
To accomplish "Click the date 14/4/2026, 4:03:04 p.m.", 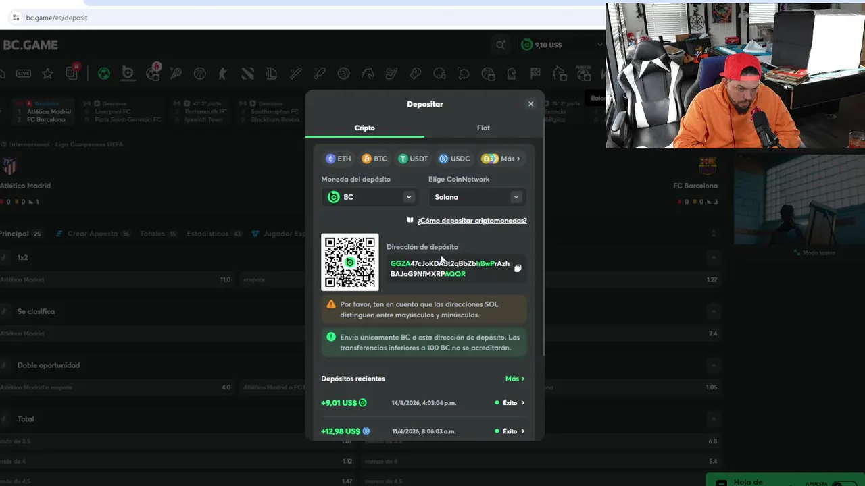I will (x=424, y=403).
